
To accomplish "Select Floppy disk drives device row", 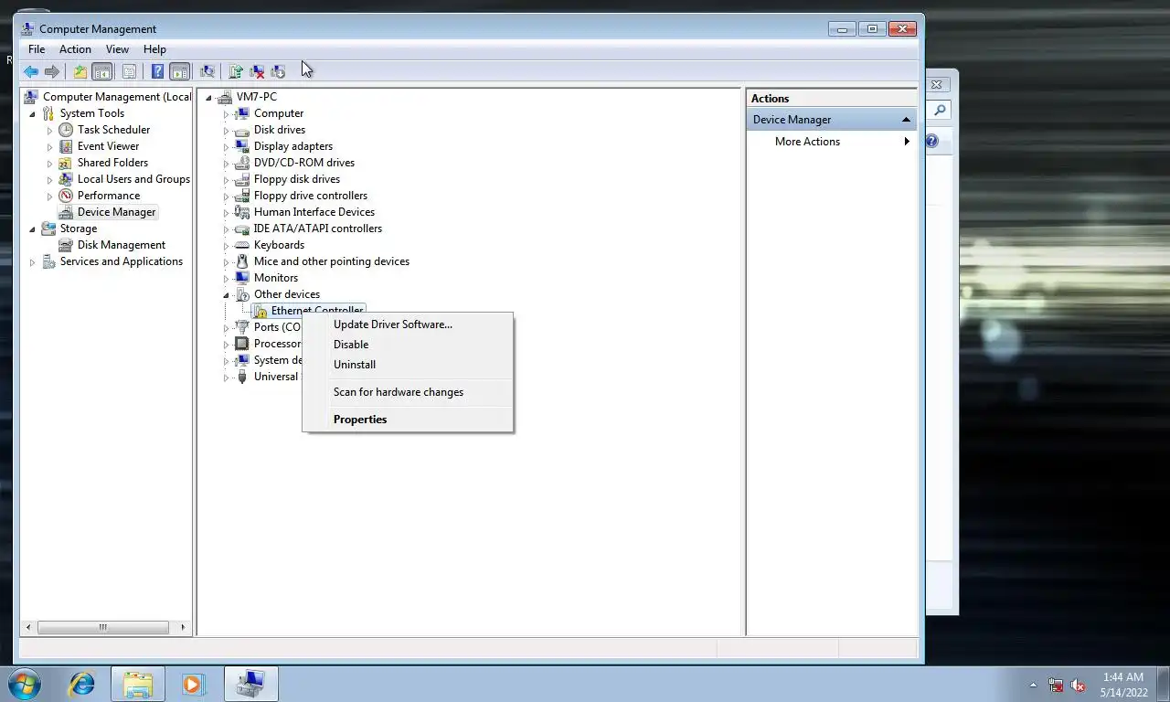I will [297, 179].
